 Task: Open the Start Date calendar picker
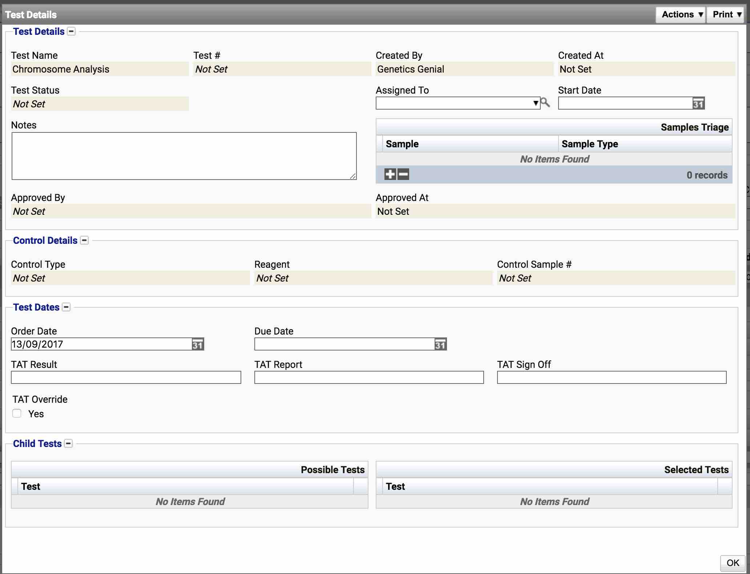[x=698, y=103]
